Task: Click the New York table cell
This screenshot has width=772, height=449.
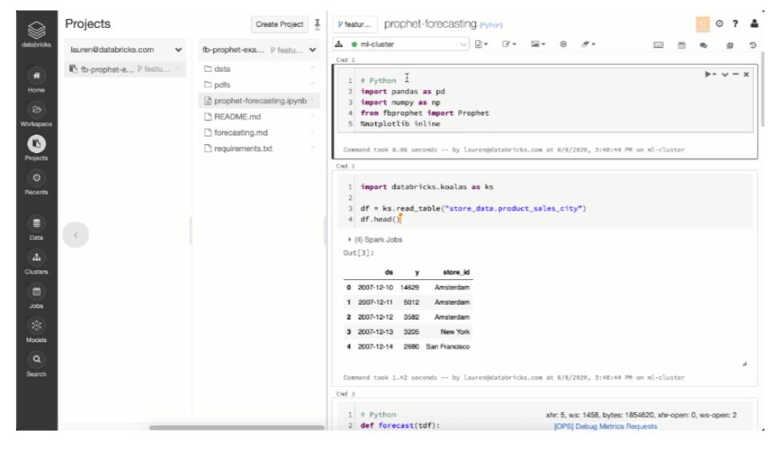Action: tap(455, 332)
